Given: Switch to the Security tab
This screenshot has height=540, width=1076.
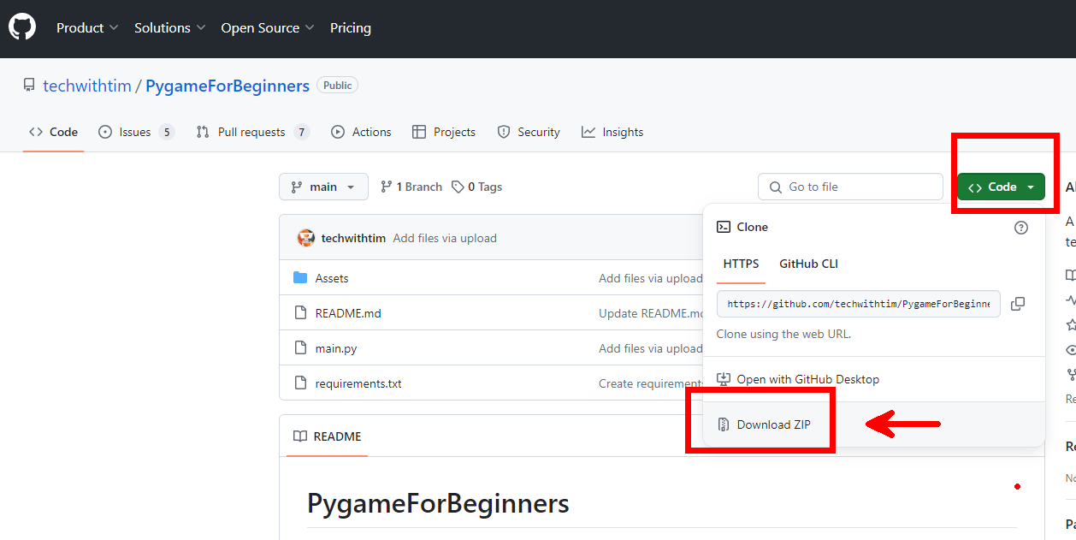Looking at the screenshot, I should click(529, 132).
